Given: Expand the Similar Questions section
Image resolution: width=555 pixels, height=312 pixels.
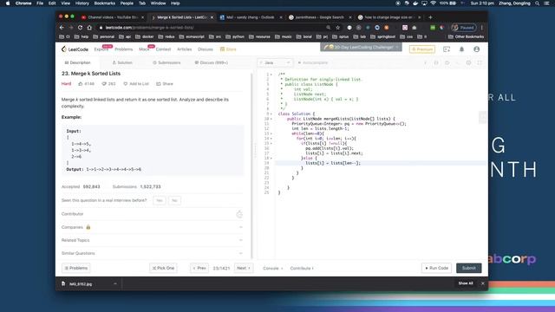Looking at the screenshot, I should (153, 253).
